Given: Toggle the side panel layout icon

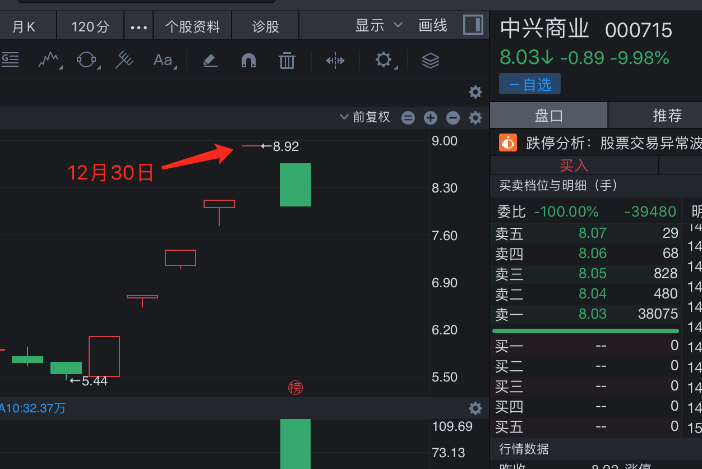Looking at the screenshot, I should tap(473, 25).
